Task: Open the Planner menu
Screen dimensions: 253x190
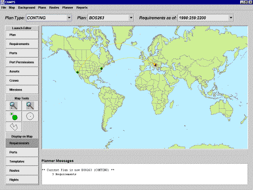Action: pyautogui.click(x=68, y=7)
